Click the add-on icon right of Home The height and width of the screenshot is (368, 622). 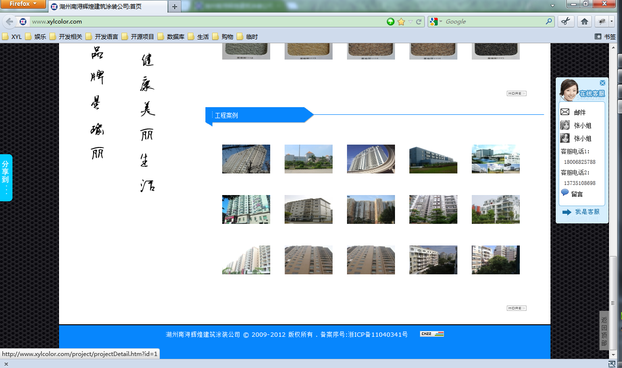[601, 22]
